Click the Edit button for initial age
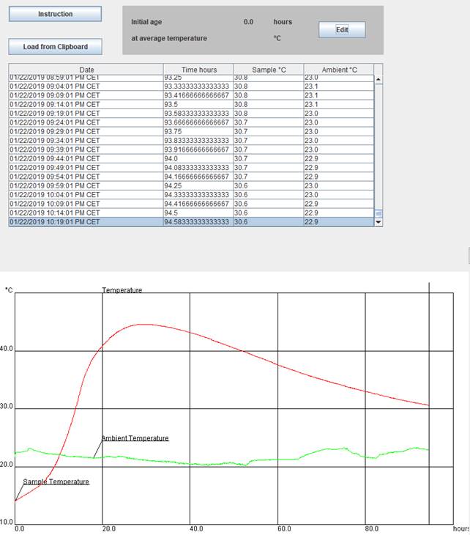 [342, 30]
